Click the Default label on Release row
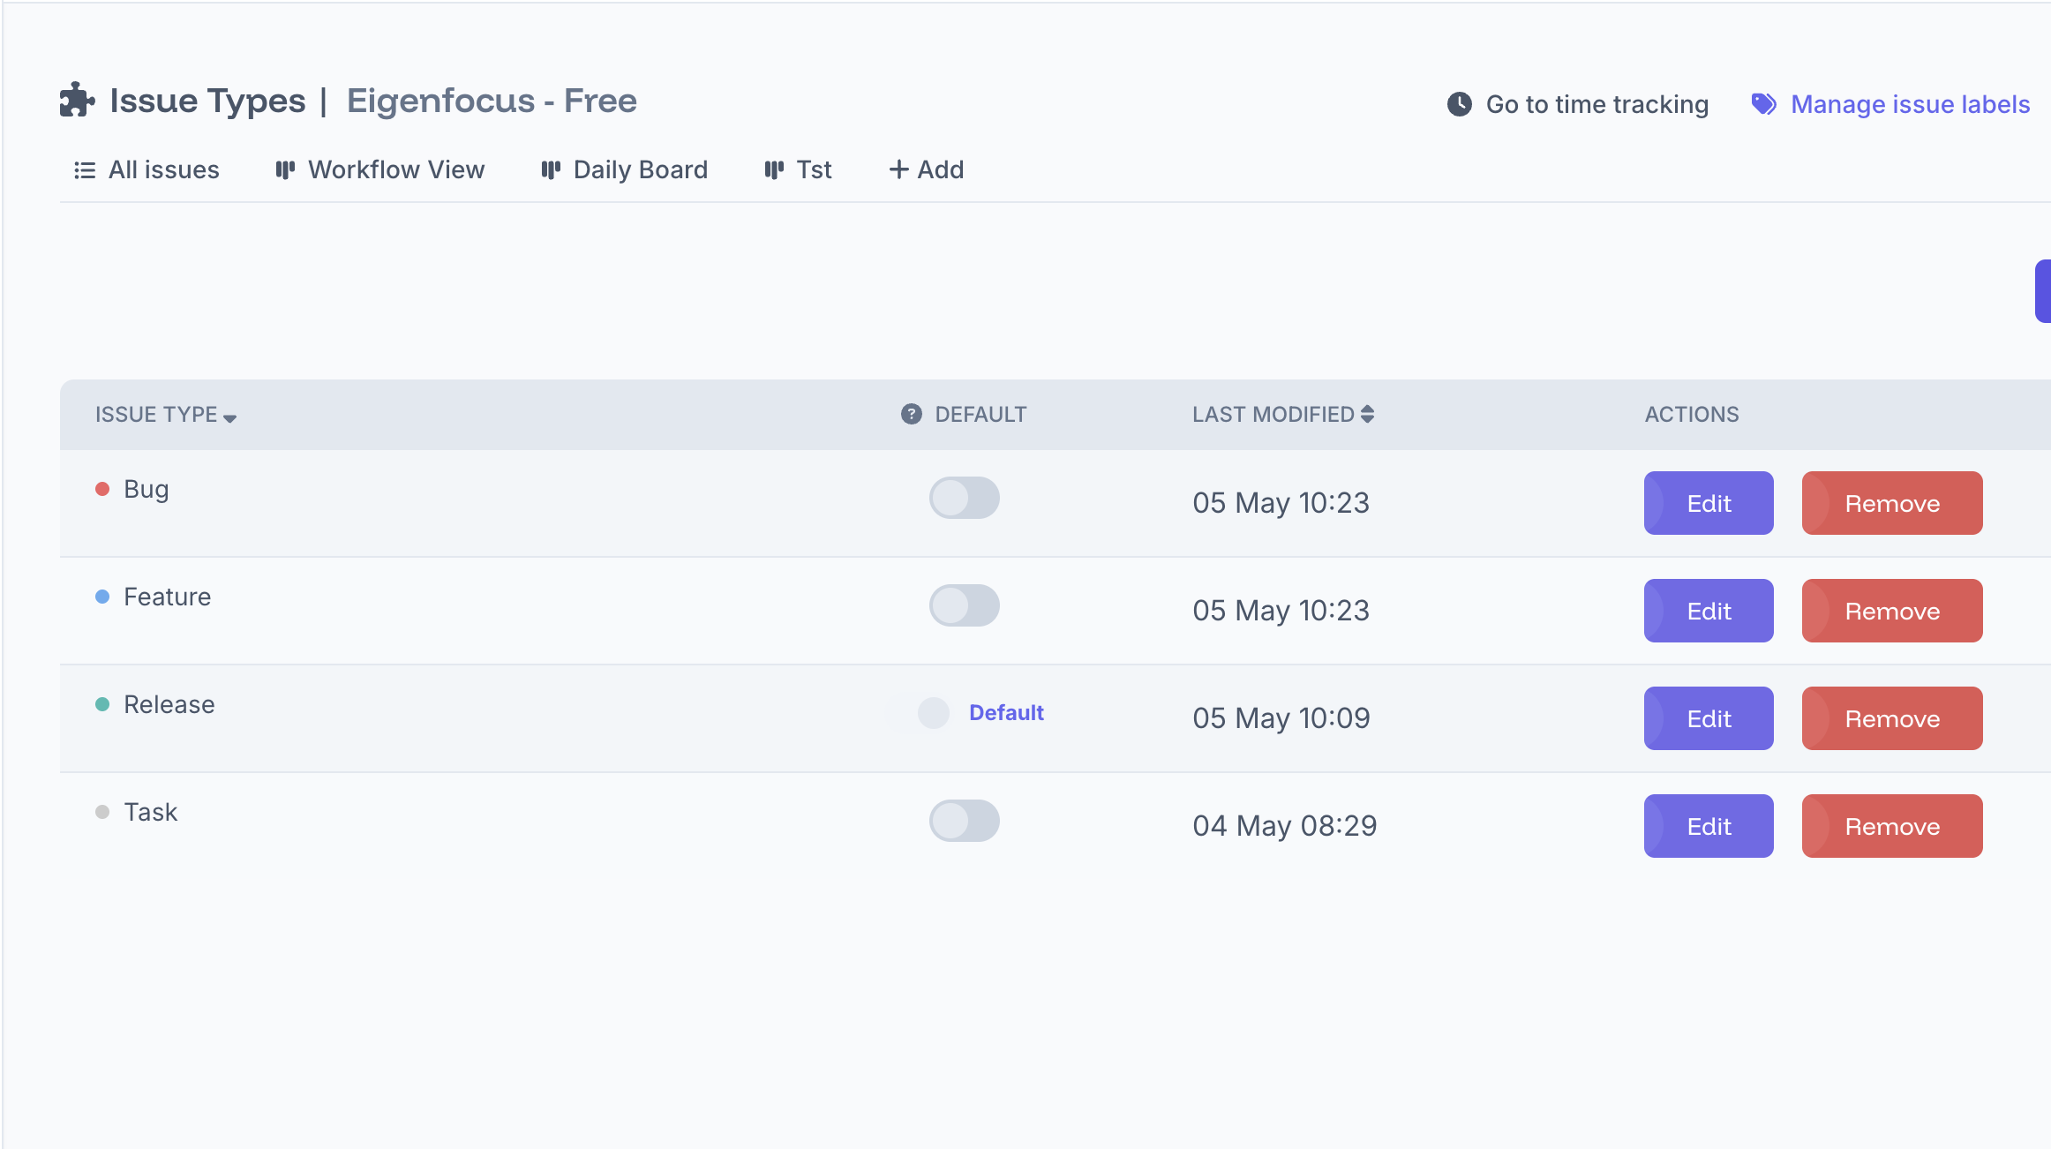Image resolution: width=2051 pixels, height=1149 pixels. (1006, 713)
